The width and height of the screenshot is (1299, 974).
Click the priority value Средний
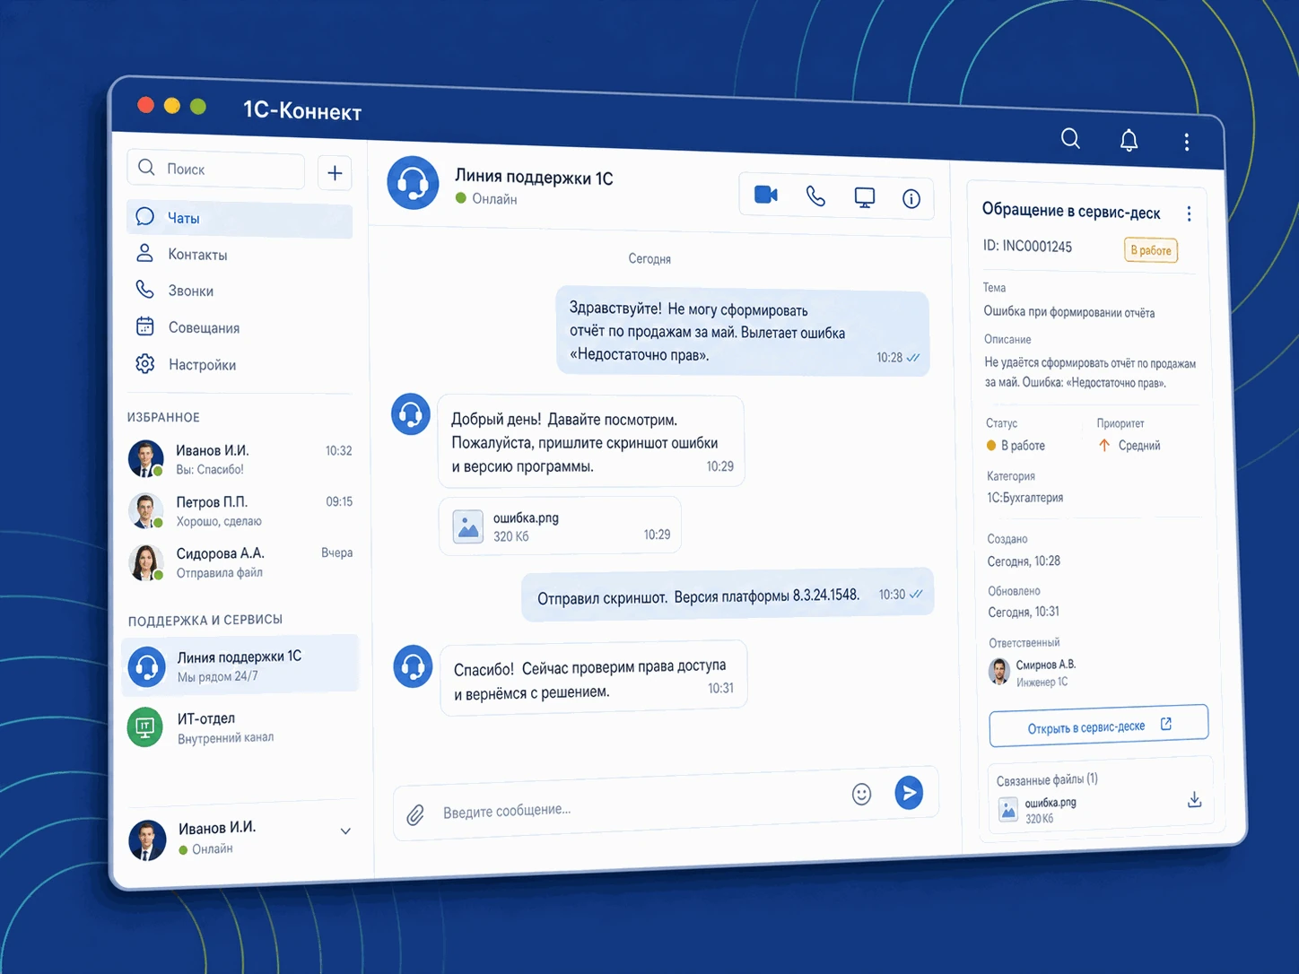[x=1139, y=446]
